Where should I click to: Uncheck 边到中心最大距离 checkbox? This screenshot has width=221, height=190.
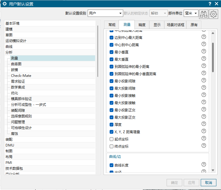coord(111,38)
